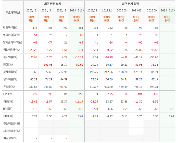Select the 2023.06 quarterly column header
Image resolution: width=178 pixels, height=143 pixels.
[136, 10]
